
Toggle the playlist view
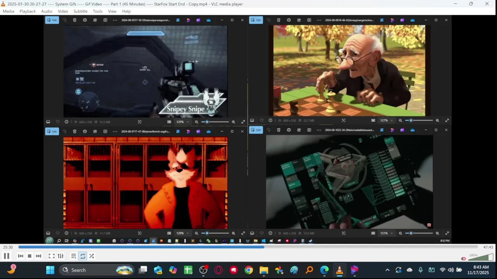73,256
